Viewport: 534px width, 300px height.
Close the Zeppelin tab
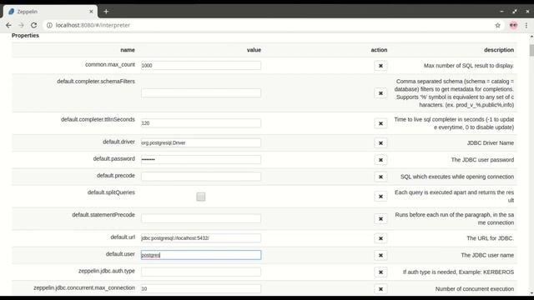91,12
